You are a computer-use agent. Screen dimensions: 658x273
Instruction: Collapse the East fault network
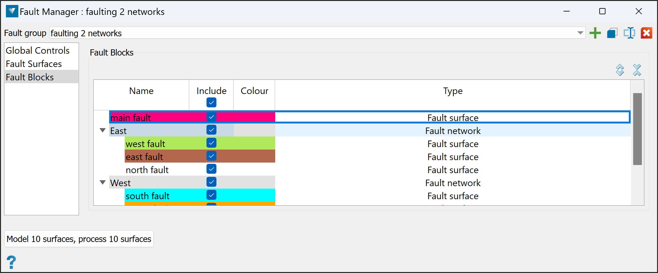click(x=103, y=131)
